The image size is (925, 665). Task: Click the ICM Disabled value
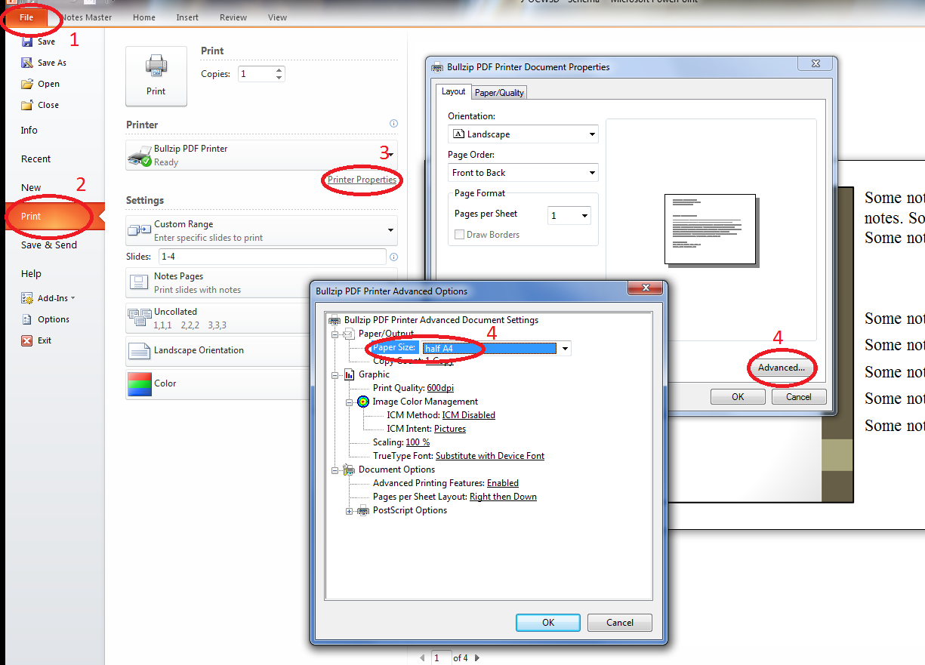(x=469, y=415)
